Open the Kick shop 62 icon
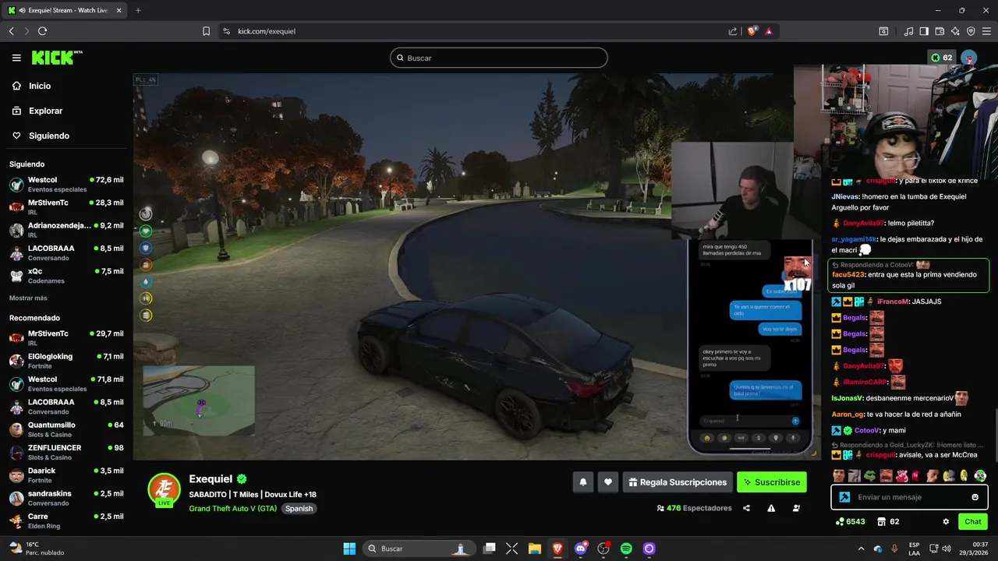This screenshot has width=998, height=561. (x=888, y=521)
